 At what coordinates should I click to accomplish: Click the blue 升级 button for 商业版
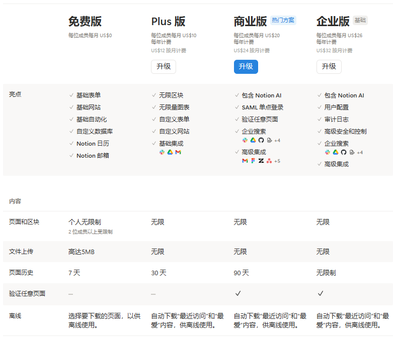coord(246,67)
